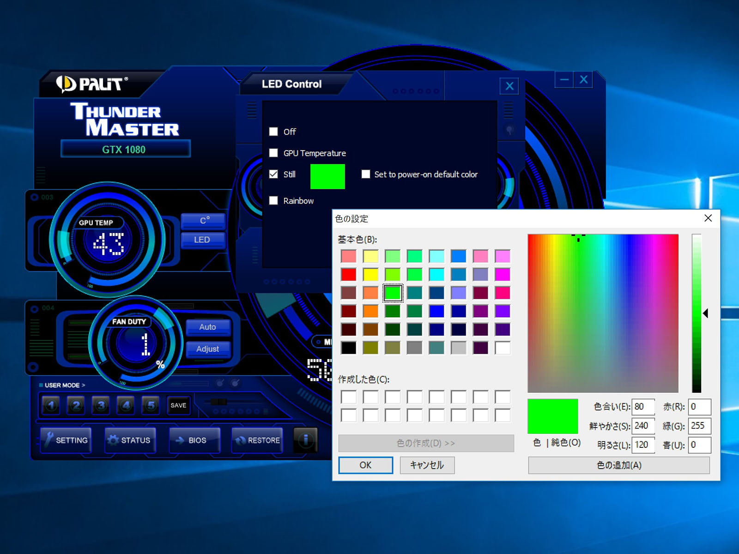Click the GPU TEMP gauge label

(x=96, y=223)
